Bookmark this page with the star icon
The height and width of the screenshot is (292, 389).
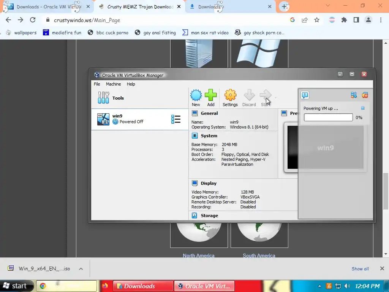tap(317, 20)
